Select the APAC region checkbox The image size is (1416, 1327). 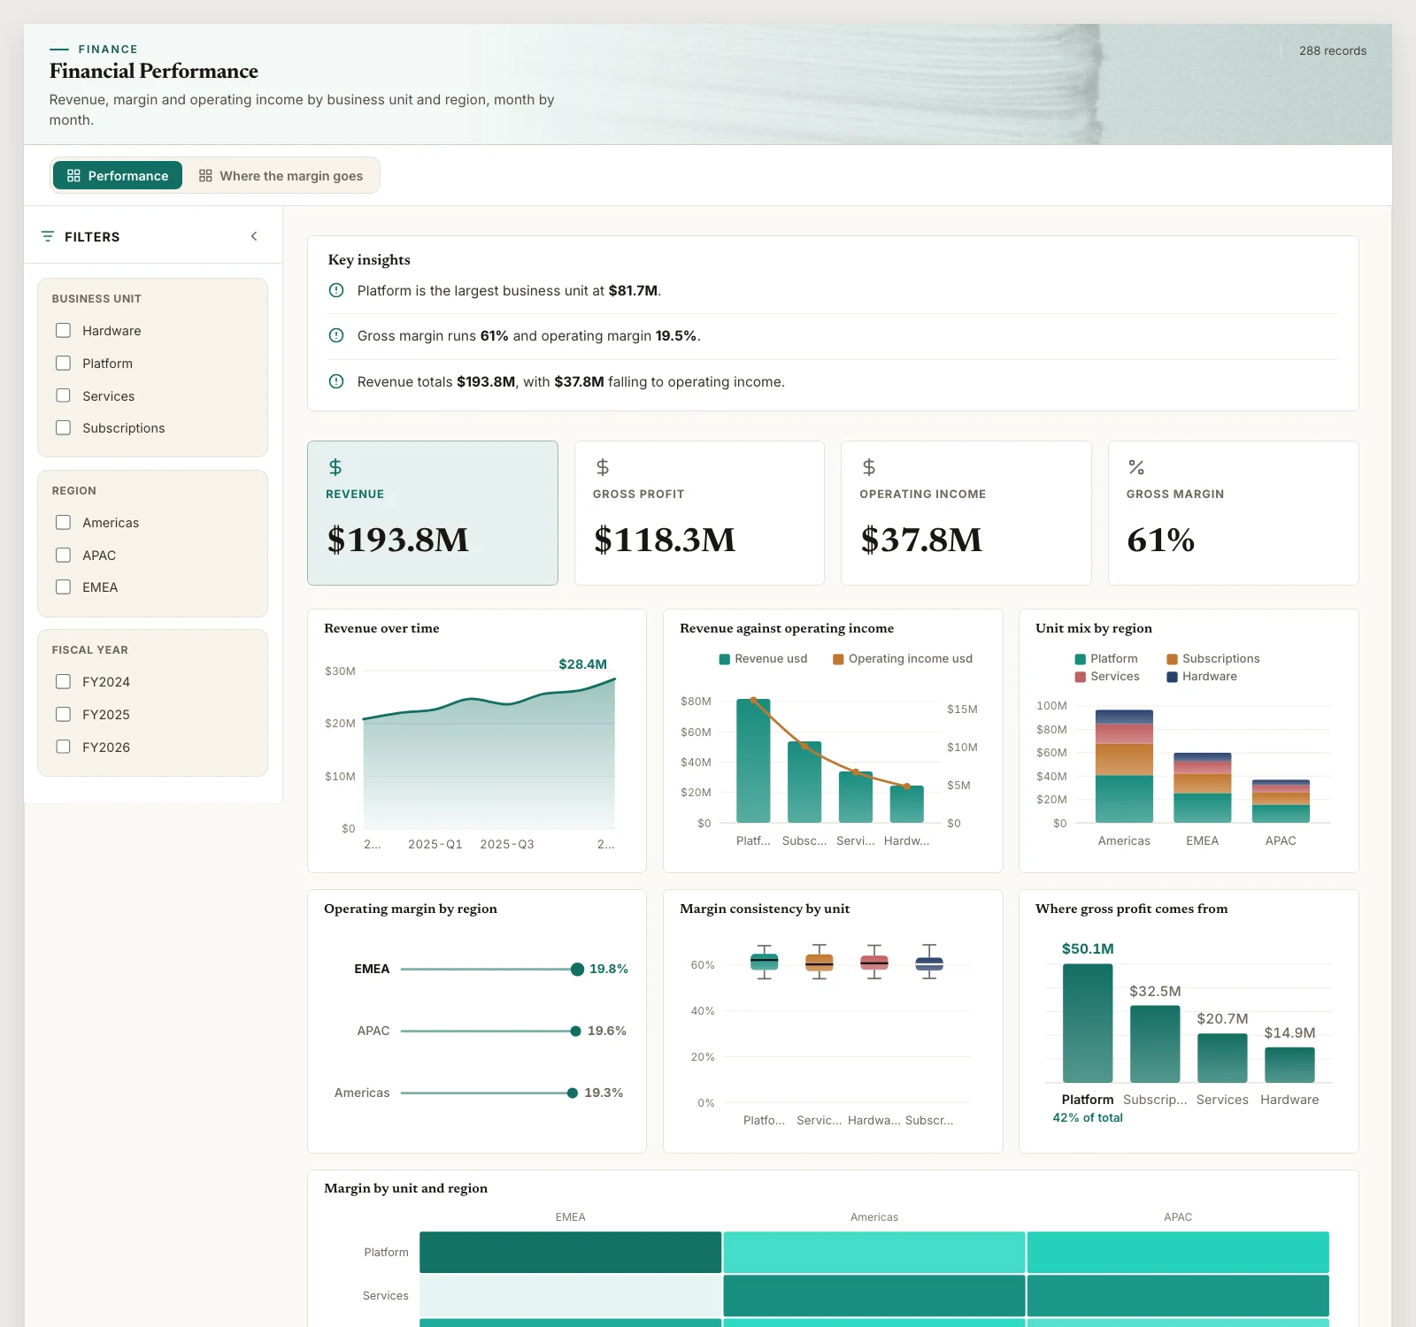pos(63,555)
